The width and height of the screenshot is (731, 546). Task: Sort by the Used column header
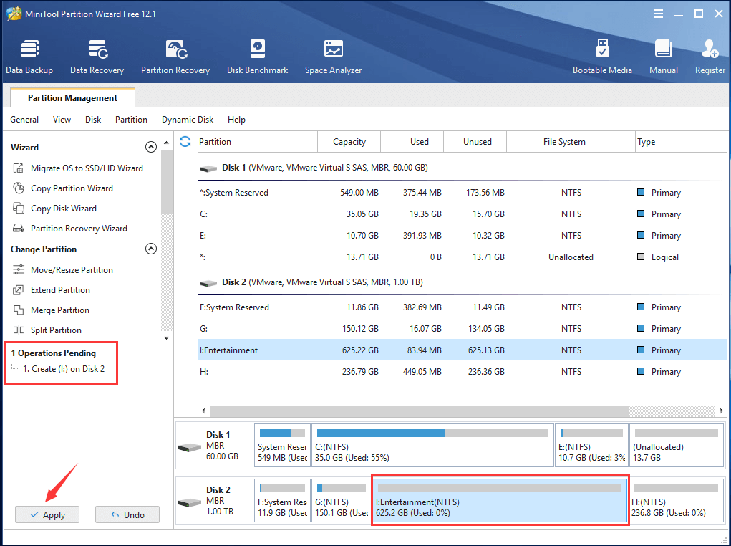(x=412, y=141)
